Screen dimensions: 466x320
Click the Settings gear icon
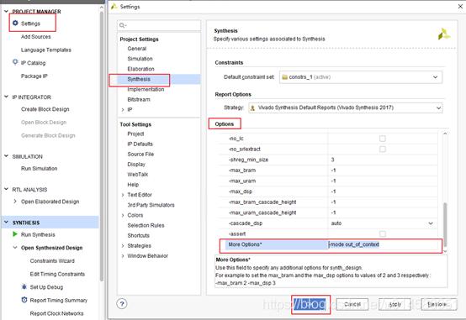click(x=15, y=24)
